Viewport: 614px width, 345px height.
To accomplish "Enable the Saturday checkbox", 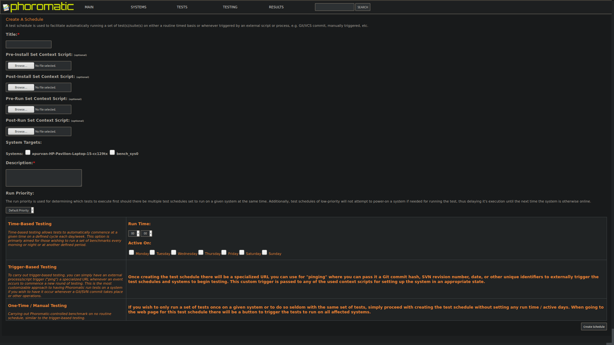I will click(242, 252).
